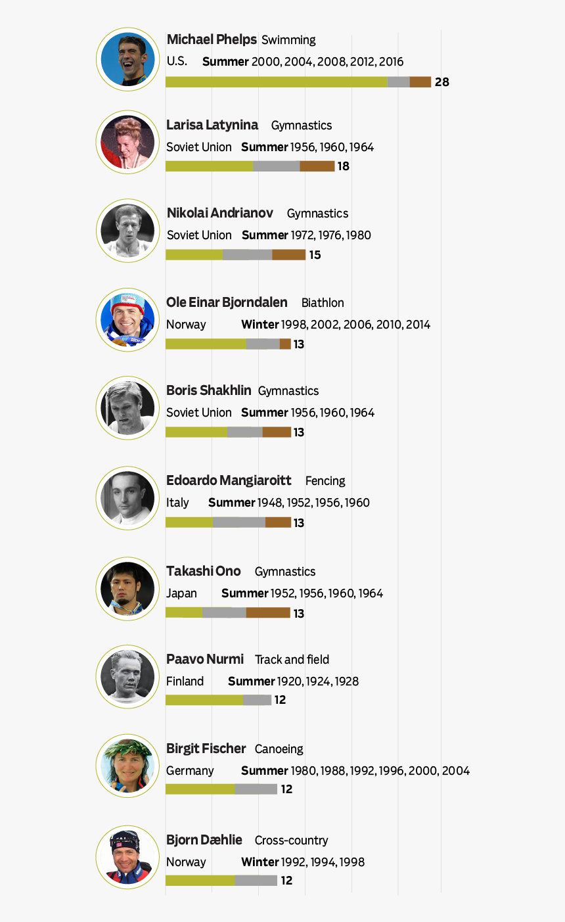The width and height of the screenshot is (565, 922).
Task: Click Ole Einar Bjorndalen's portrait
Action: (128, 319)
